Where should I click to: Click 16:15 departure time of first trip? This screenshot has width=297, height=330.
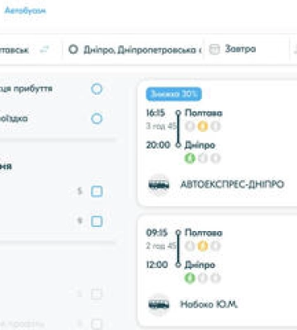point(156,113)
